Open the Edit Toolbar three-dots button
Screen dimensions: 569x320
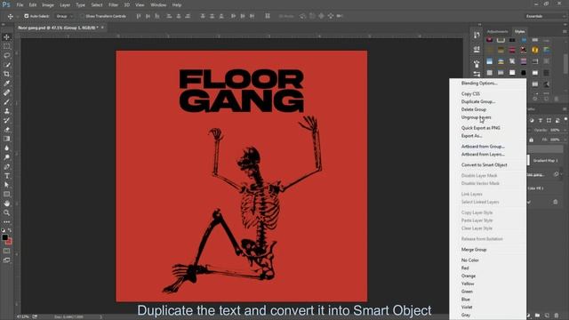[x=6, y=222]
